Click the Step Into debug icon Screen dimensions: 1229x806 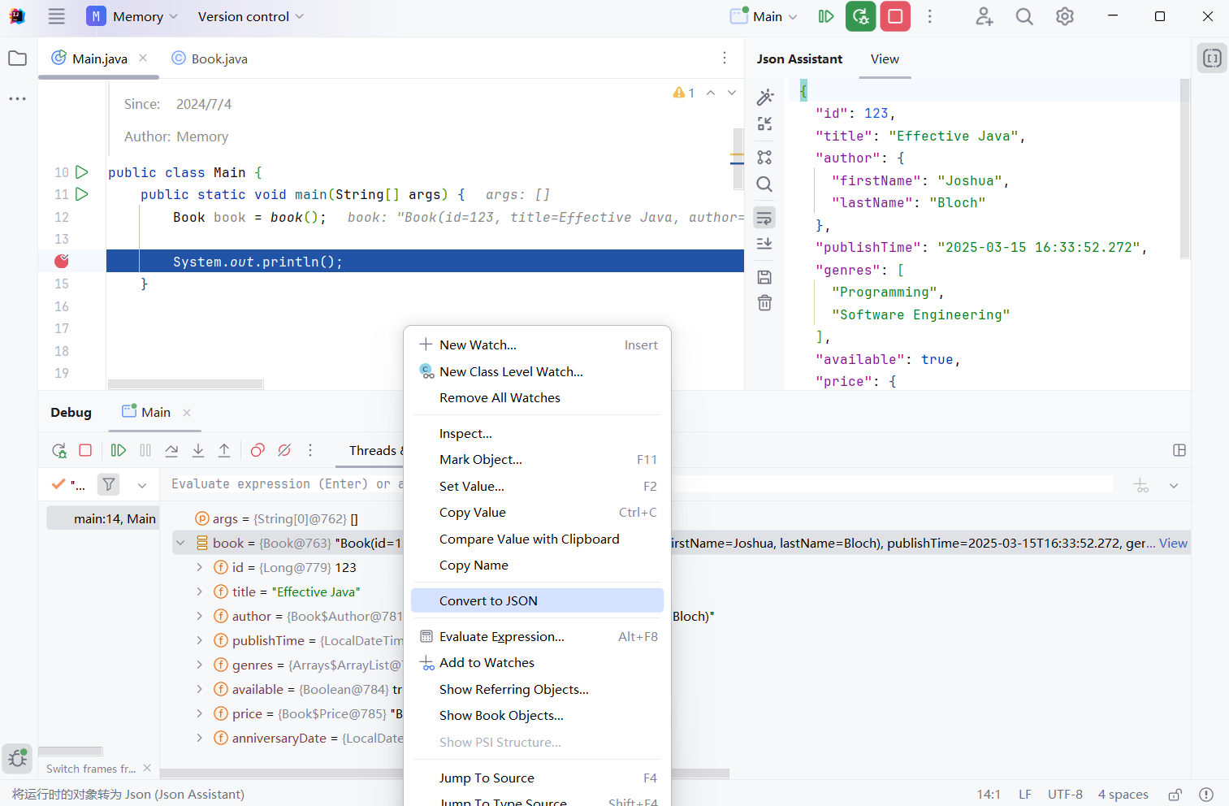tap(198, 450)
